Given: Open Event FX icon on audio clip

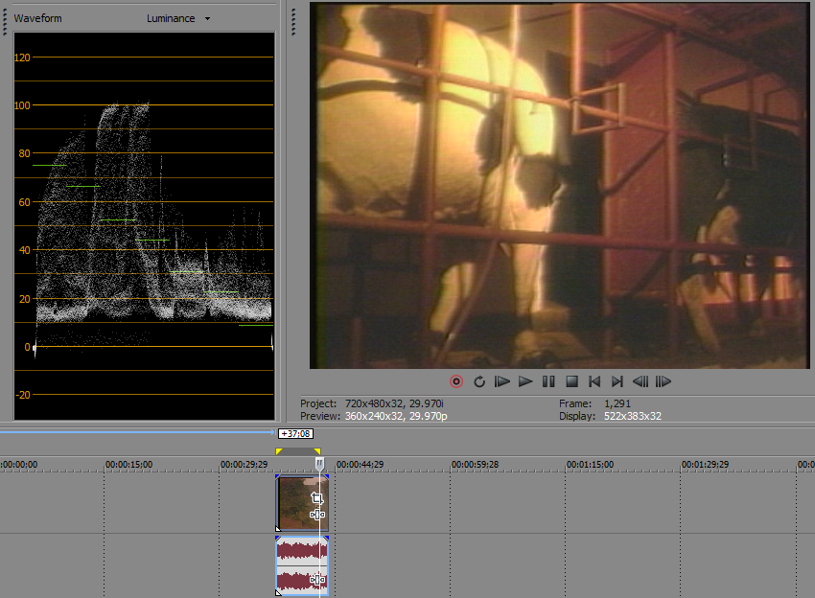Looking at the screenshot, I should point(317,579).
